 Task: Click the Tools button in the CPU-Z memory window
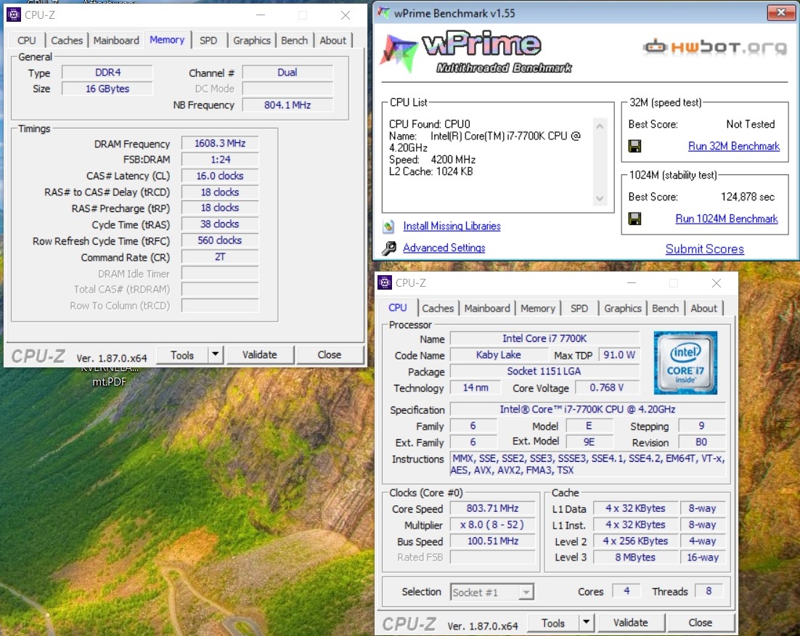point(182,355)
